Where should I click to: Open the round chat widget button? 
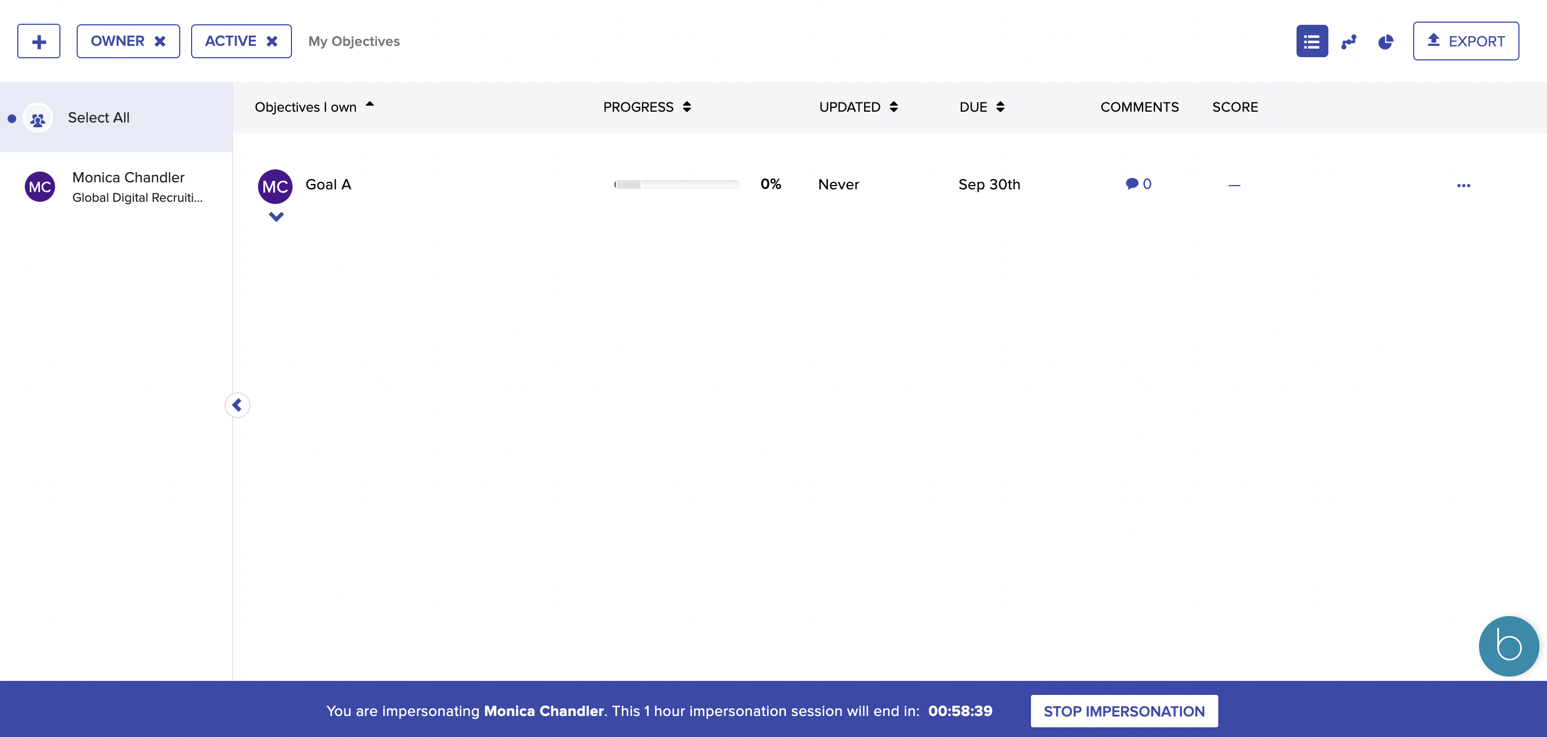pos(1509,646)
